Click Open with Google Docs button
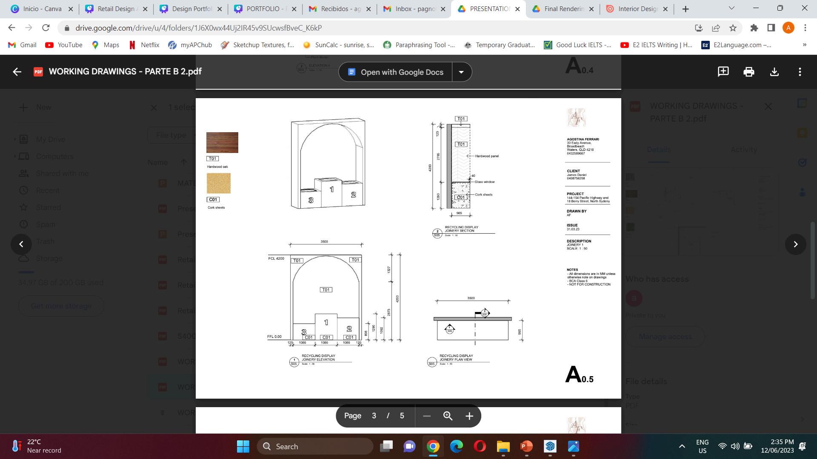This screenshot has height=459, width=817. point(396,72)
